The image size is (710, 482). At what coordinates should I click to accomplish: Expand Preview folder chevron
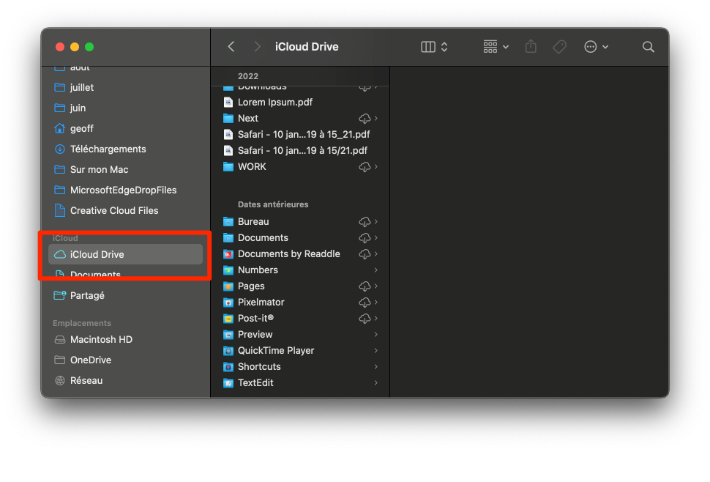[376, 334]
